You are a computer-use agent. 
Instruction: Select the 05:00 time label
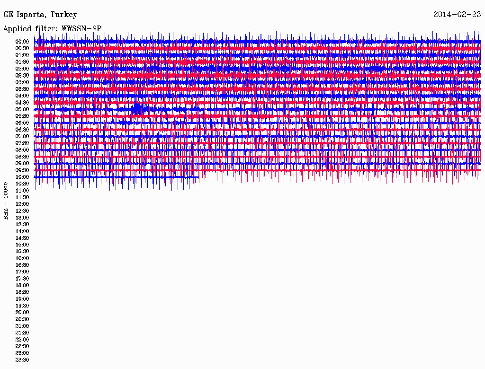22,109
